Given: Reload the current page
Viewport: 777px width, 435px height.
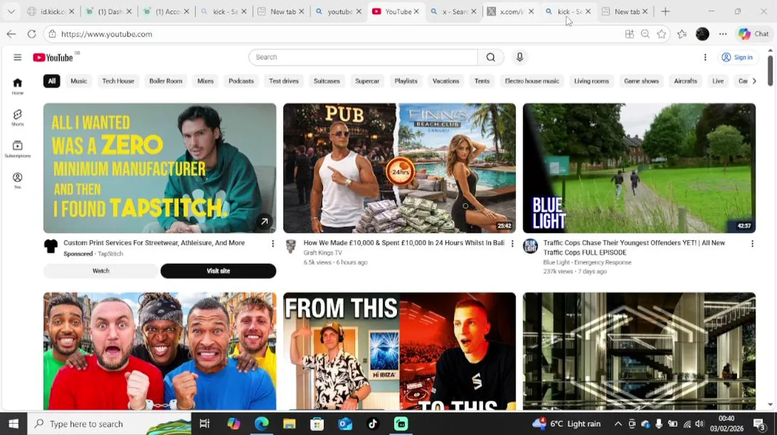Looking at the screenshot, I should (x=31, y=34).
